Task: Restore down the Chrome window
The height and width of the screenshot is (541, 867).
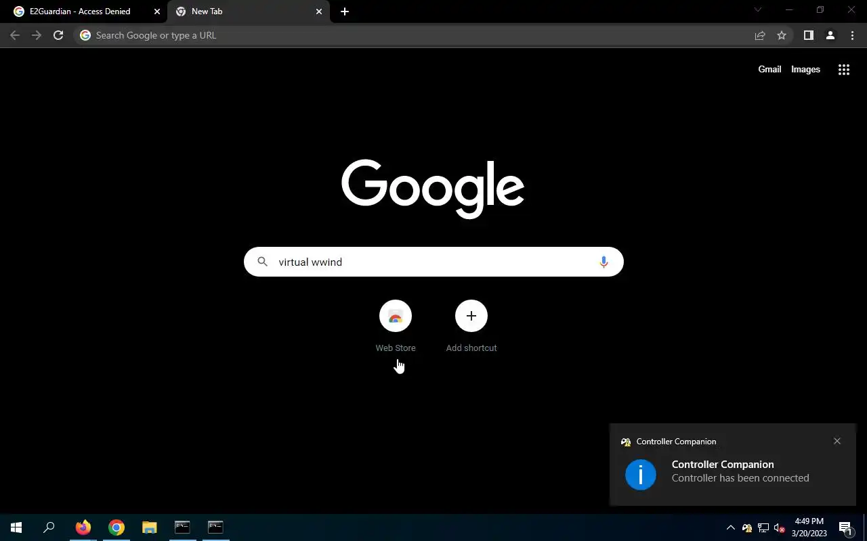Action: click(x=820, y=10)
